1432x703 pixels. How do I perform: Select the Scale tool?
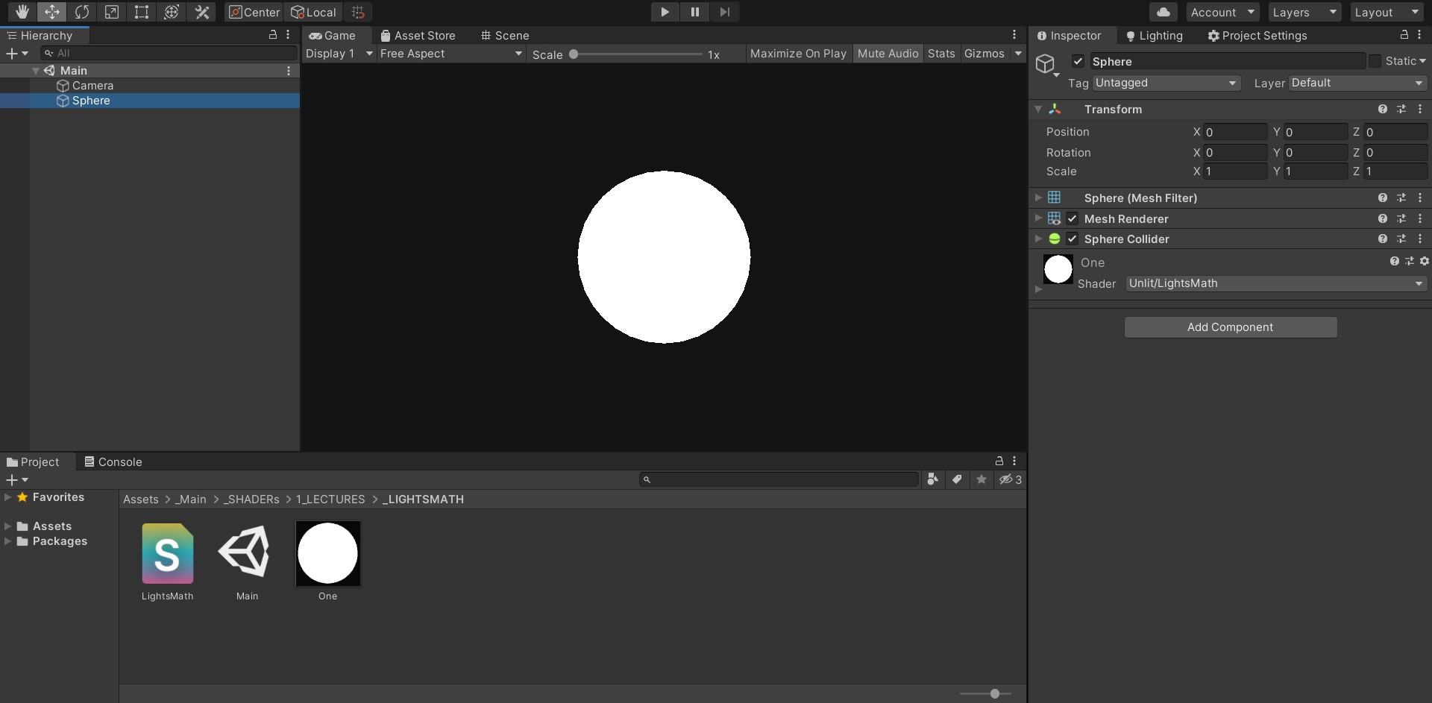click(x=112, y=12)
